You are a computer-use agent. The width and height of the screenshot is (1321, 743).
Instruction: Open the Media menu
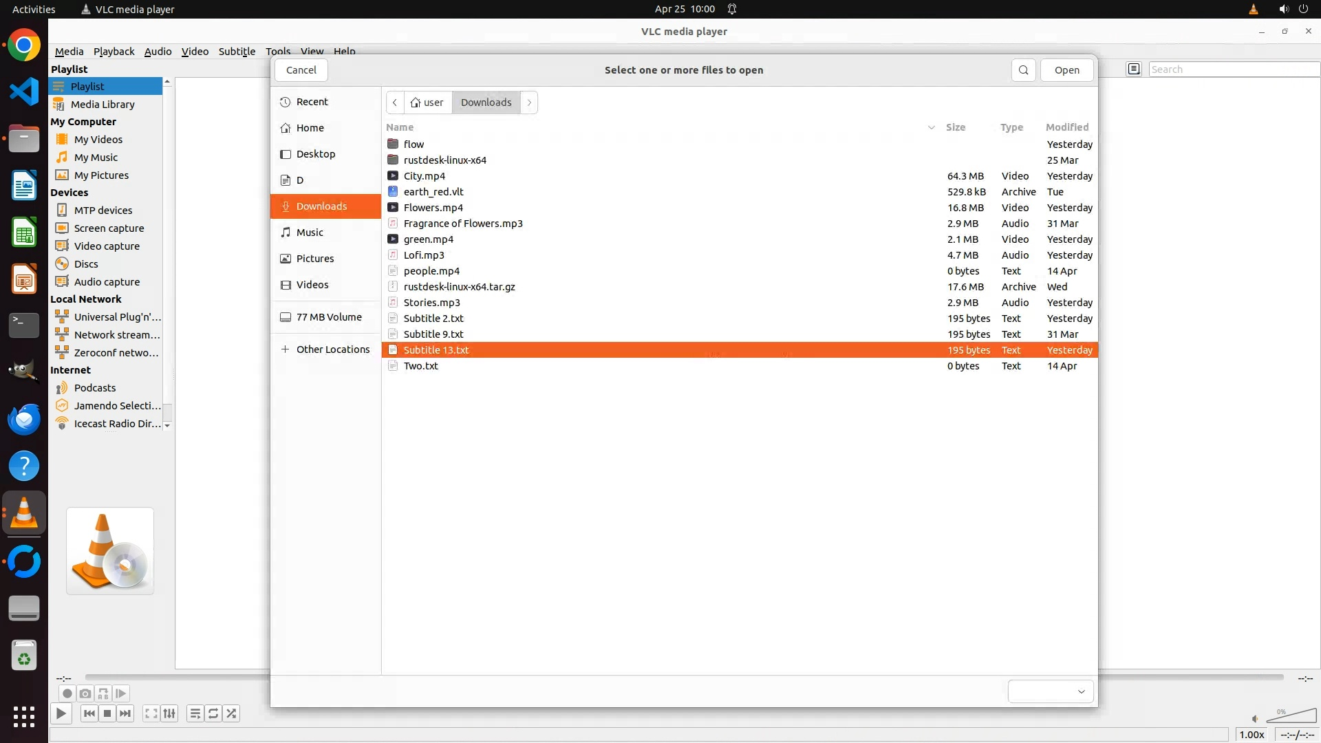69,52
